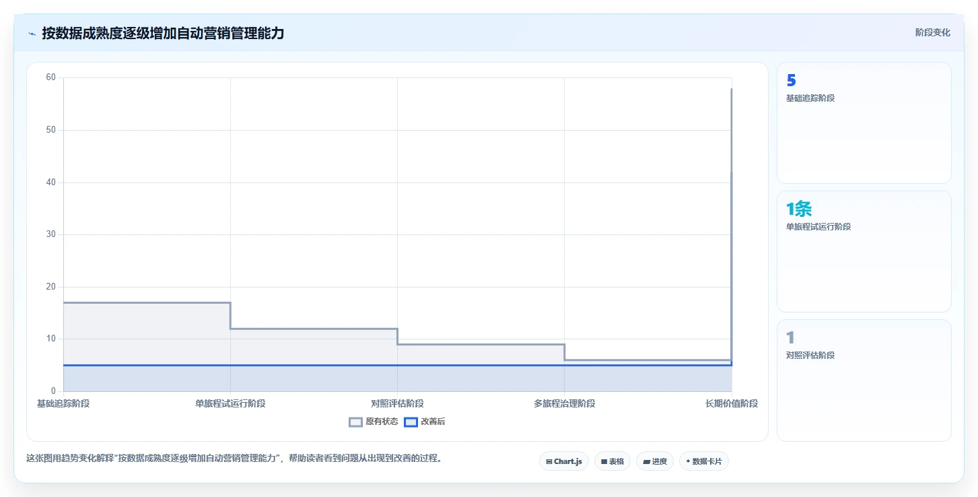The image size is (978, 497).
Task: Open the 对照评估阶段 stat card
Action: (864, 380)
